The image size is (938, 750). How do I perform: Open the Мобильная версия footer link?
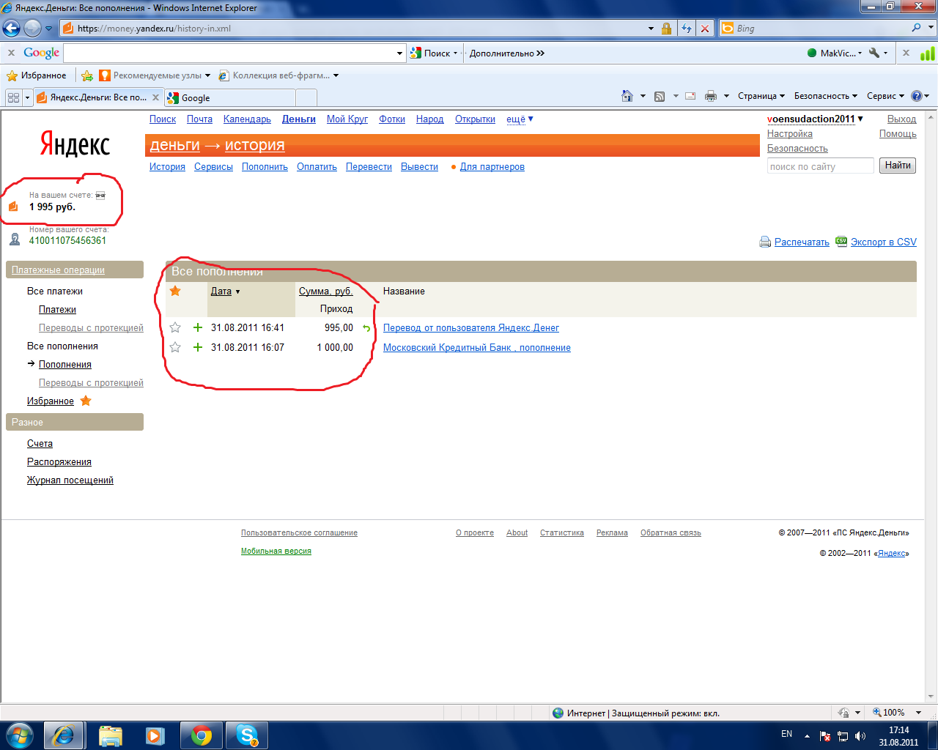point(276,551)
